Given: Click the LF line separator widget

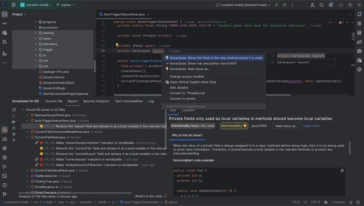Looking at the screenshot, I should point(305,202).
